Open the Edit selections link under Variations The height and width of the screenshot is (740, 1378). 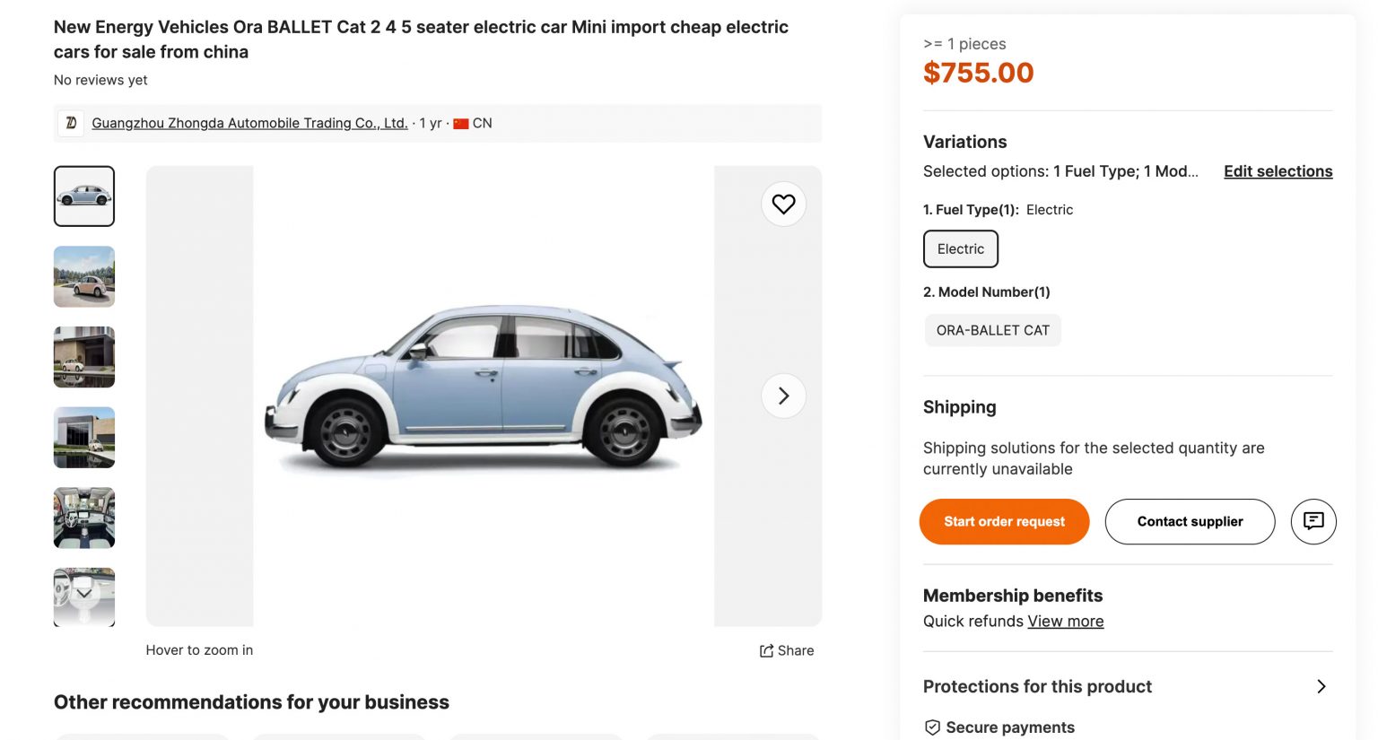click(x=1278, y=171)
